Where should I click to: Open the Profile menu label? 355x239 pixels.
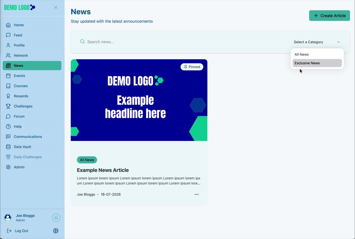[x=19, y=45]
